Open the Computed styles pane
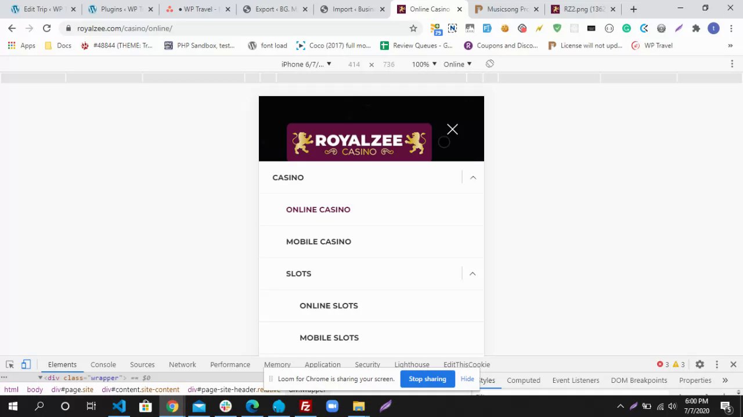 pos(524,381)
